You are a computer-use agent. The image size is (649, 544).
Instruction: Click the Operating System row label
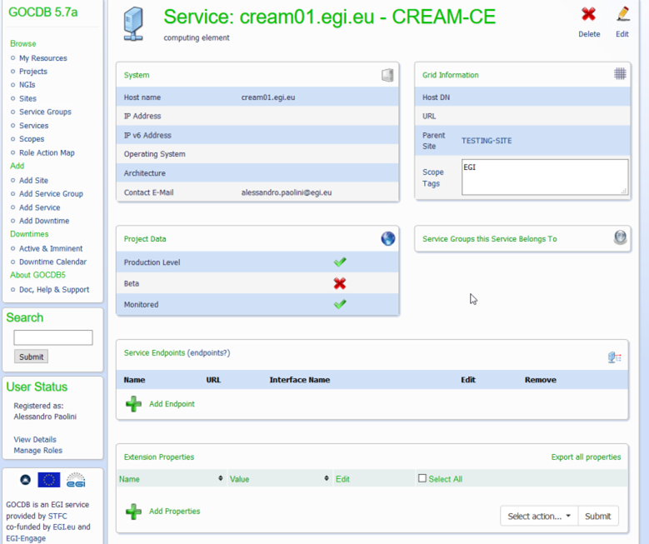click(x=155, y=154)
